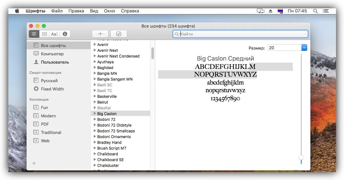Expand the Bodoni 72 font family
This screenshot has height=180, width=344.
[95, 119]
